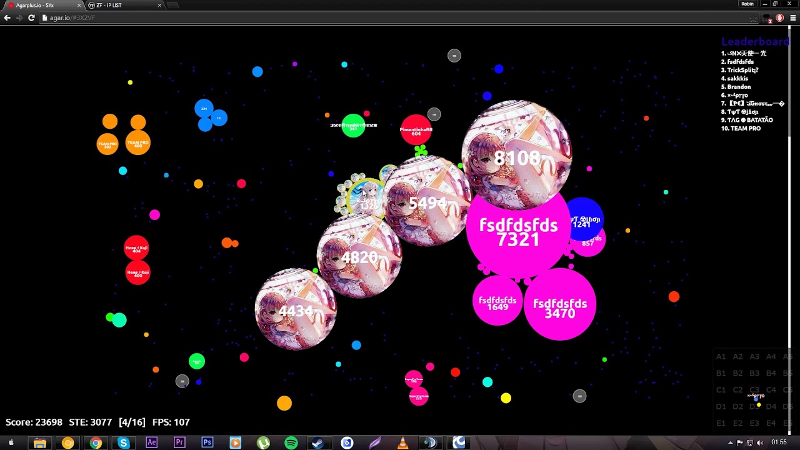Viewport: 800px width, 450px height.
Task: Show hidden system tray icons
Action: coord(731,442)
